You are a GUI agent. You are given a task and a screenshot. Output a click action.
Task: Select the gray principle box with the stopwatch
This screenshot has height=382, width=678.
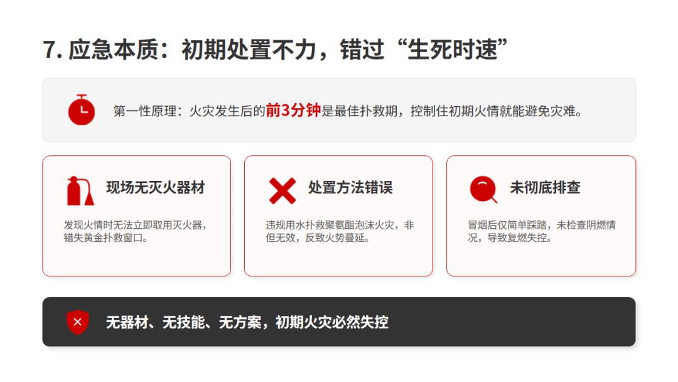coord(339,110)
